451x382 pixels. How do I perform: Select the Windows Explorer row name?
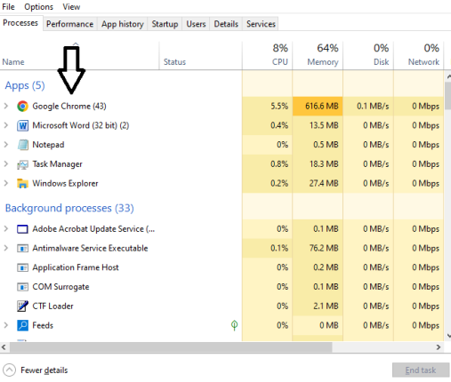point(65,183)
